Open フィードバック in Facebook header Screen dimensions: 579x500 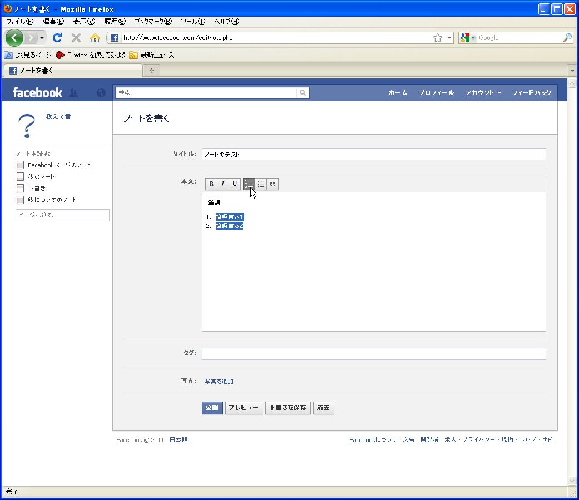click(x=531, y=93)
